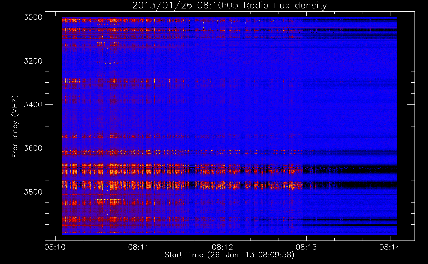
Task: Click the 3200 frequency tick label
Action: (x=33, y=61)
